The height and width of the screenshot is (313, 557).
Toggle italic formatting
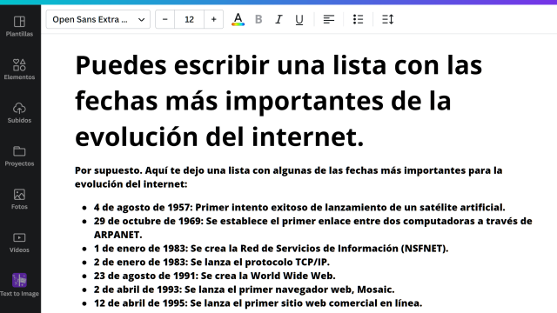278,19
